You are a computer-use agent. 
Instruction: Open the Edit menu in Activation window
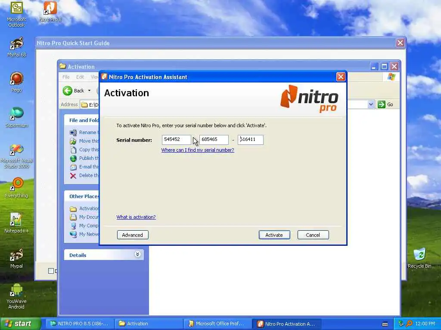(80, 77)
